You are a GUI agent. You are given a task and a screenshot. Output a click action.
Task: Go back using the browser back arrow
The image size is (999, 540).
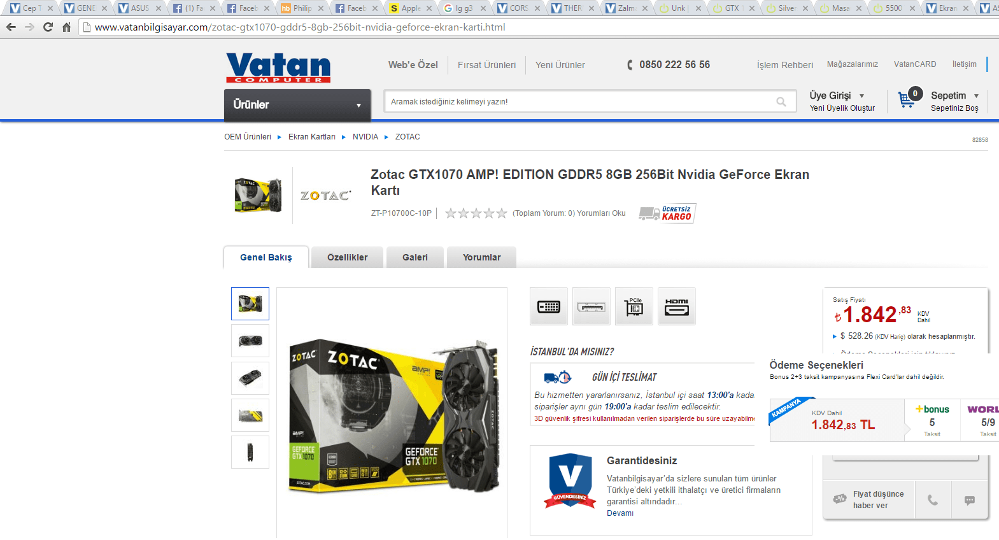click(11, 27)
